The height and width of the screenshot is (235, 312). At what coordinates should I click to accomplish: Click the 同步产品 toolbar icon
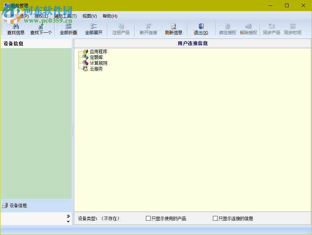272,26
